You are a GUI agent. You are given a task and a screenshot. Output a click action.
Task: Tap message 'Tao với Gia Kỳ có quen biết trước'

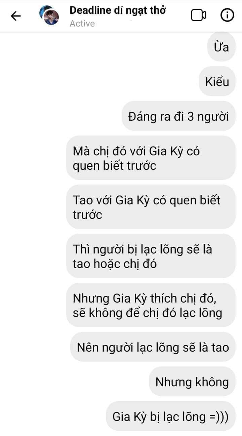click(151, 207)
